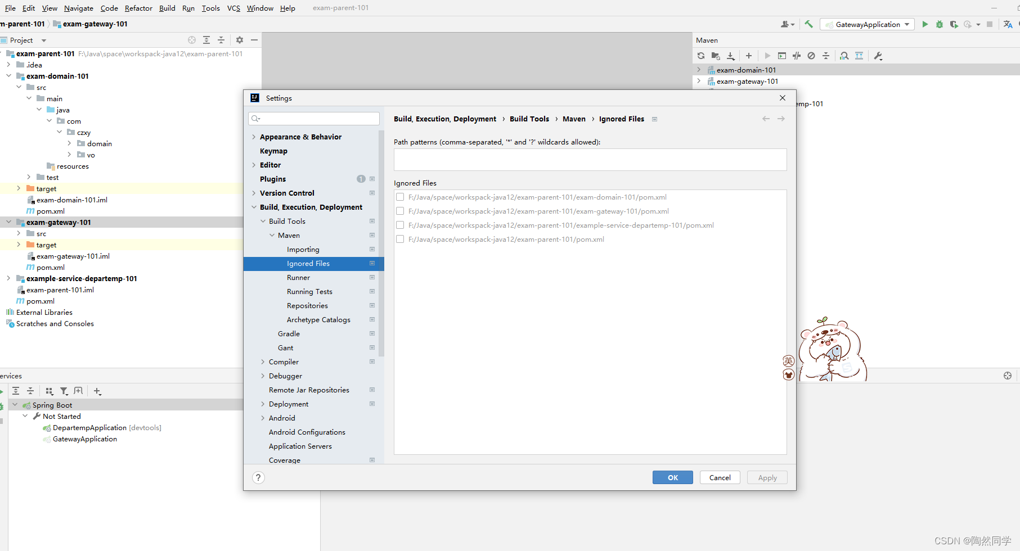Expand example-service-departemp-101 project folder
1020x551 pixels.
(8, 278)
